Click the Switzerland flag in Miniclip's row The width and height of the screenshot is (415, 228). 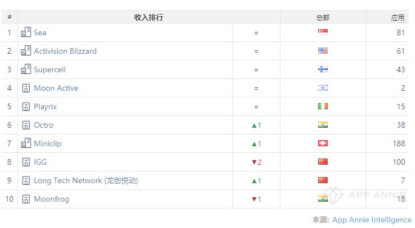coord(323,143)
